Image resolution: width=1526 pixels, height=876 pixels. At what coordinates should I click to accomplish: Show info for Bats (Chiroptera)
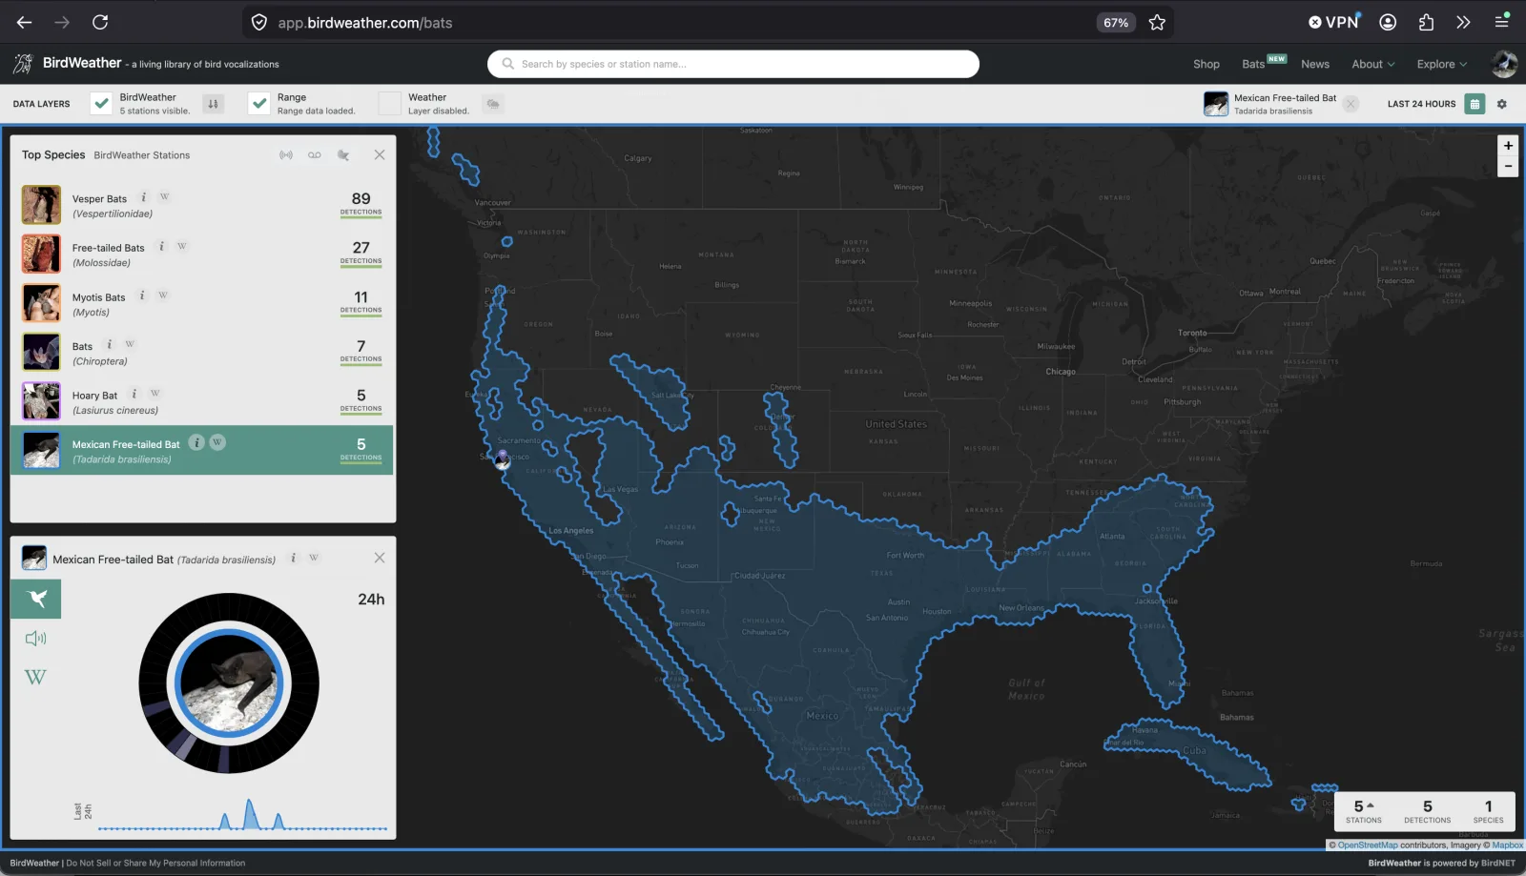point(110,344)
